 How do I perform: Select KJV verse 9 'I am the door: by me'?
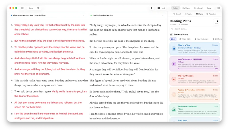click(x=49, y=116)
